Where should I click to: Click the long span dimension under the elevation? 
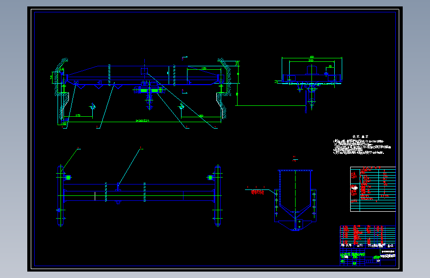143,120
